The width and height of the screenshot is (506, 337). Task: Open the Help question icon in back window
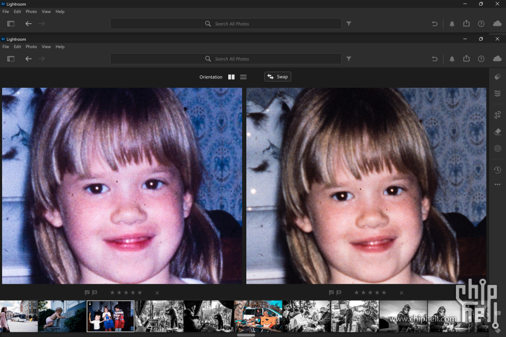[x=481, y=24]
